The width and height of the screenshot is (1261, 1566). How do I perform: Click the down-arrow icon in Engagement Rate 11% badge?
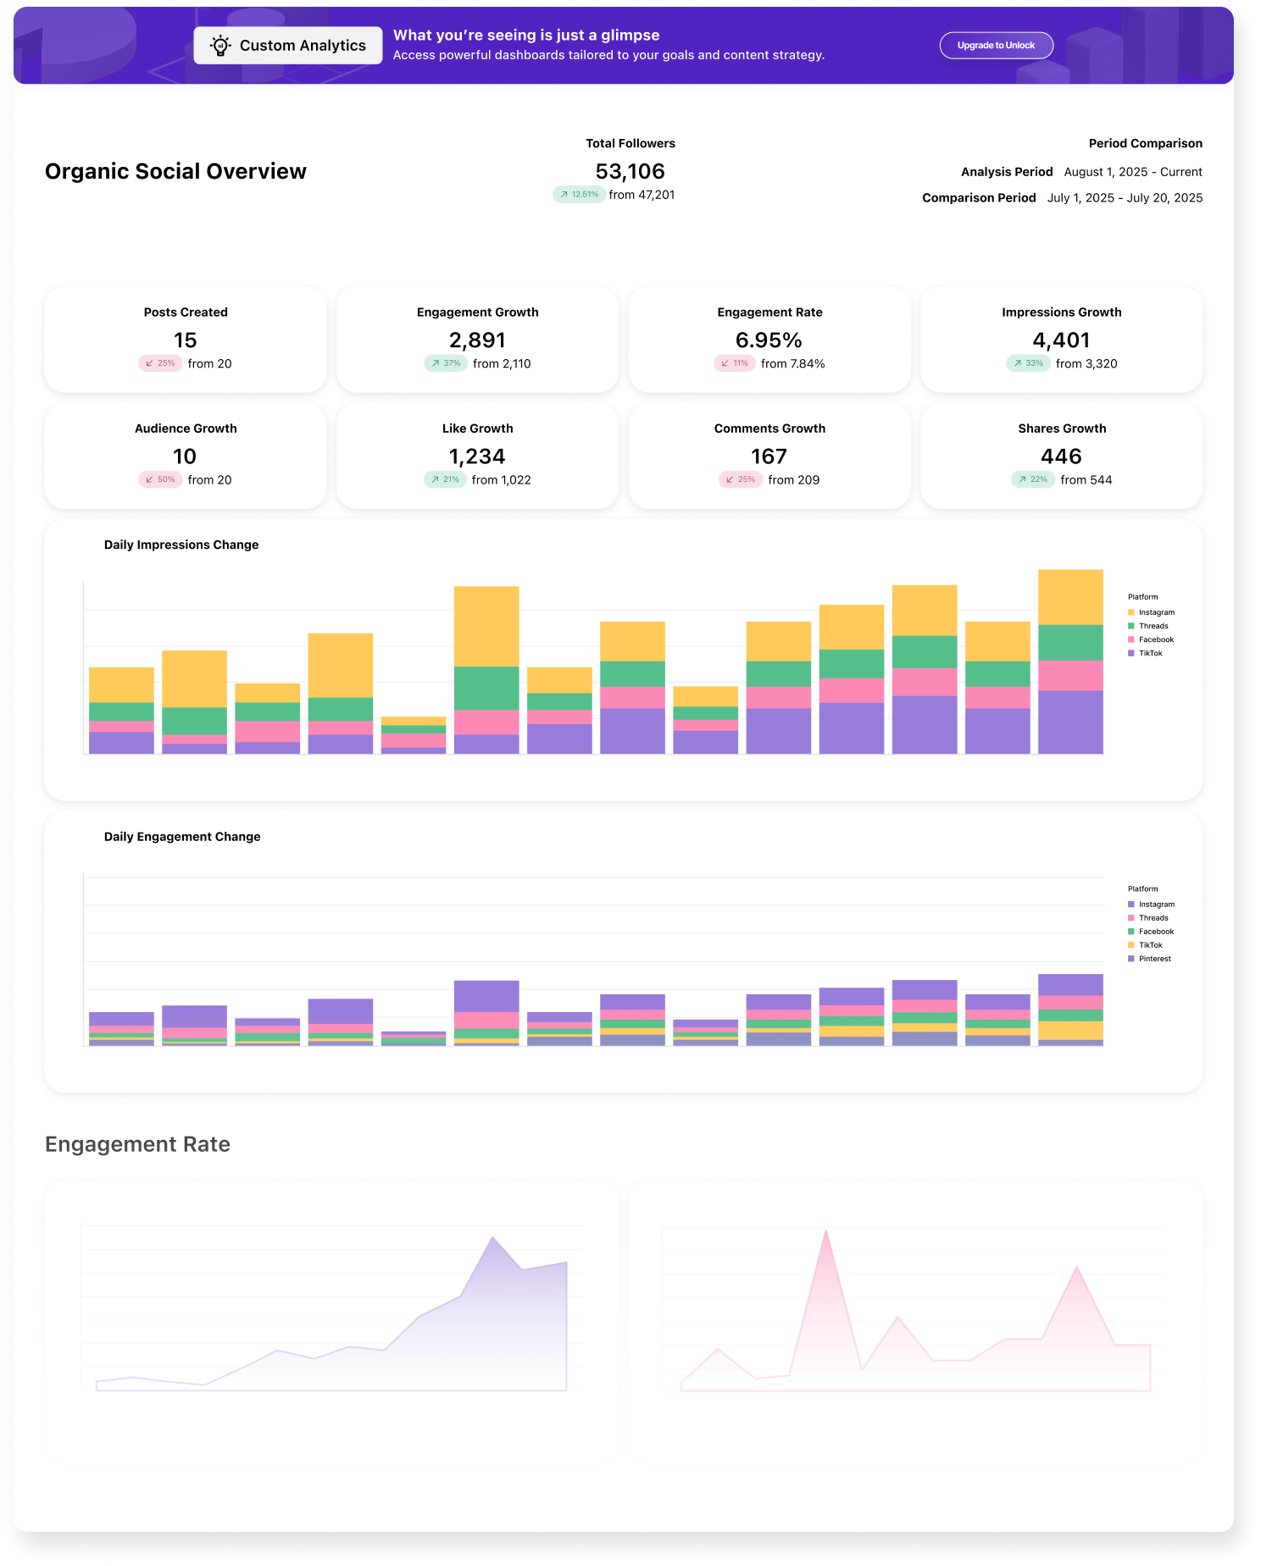725,363
